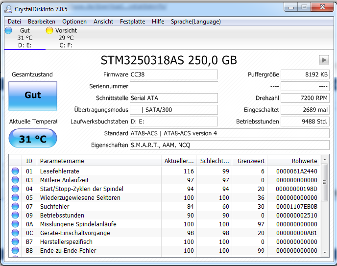Click the status orb for Lesefehlerrate
Screen dimensions: 337x266
(x=15, y=171)
